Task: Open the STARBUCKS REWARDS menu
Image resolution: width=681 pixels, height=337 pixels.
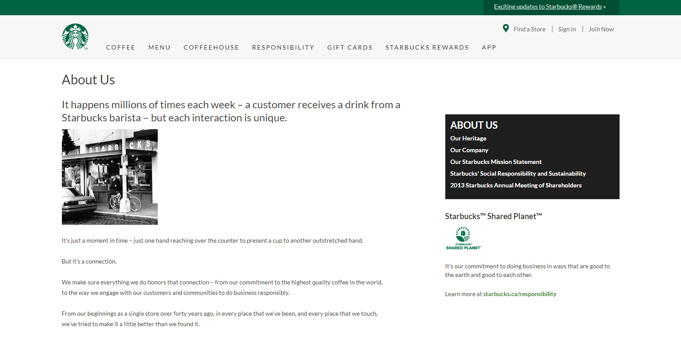Action: (427, 47)
